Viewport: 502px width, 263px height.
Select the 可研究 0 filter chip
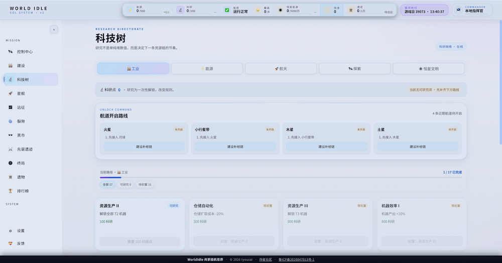pos(125,185)
